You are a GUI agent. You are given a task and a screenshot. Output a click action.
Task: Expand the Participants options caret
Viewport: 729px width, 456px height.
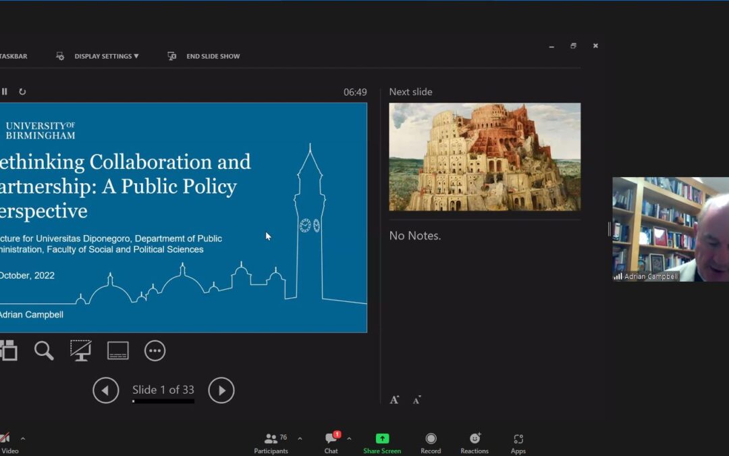(300, 438)
